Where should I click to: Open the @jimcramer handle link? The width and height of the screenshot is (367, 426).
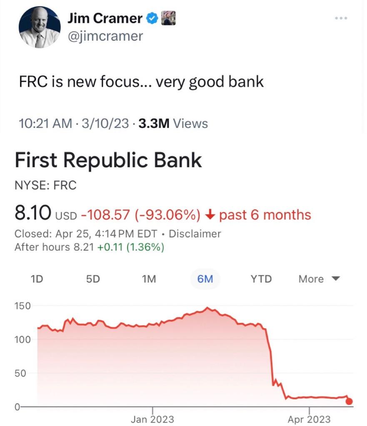105,36
